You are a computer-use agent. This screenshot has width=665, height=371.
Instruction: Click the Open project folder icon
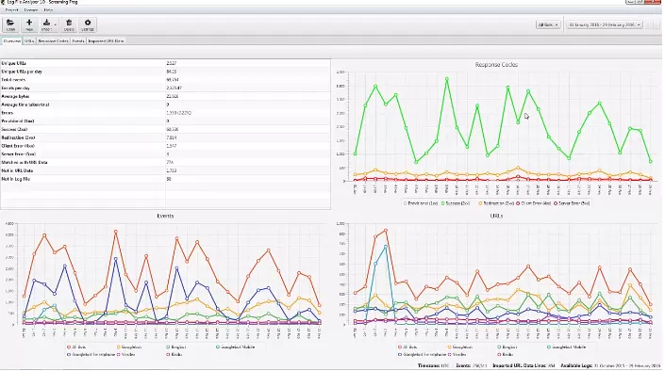pyautogui.click(x=10, y=23)
